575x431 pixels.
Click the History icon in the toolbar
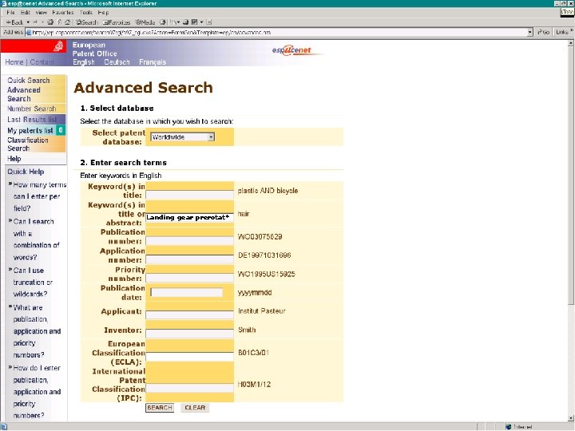[x=163, y=22]
